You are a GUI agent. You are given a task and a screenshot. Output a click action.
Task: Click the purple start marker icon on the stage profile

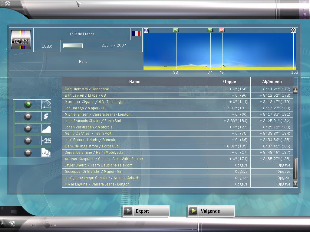(x=146, y=30)
